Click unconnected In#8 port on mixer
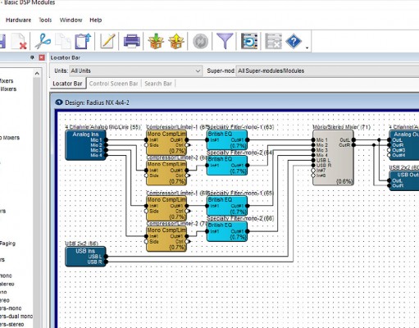Screen dimensions: 419x328 313,175
